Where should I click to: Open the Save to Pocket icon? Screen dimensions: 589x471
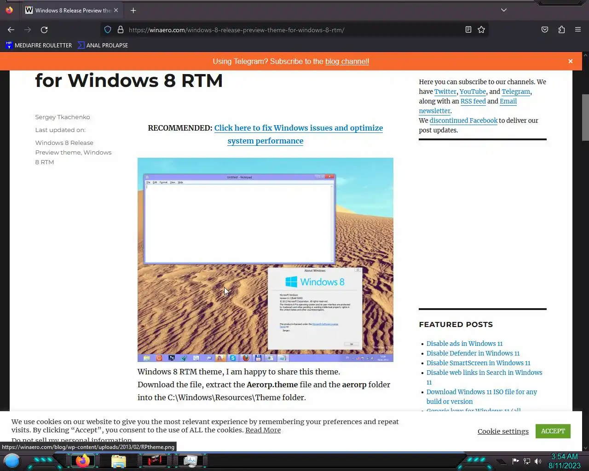[x=545, y=30]
